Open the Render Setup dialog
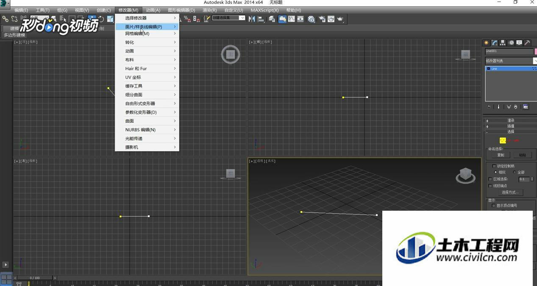The height and width of the screenshot is (286, 537). coord(322,19)
